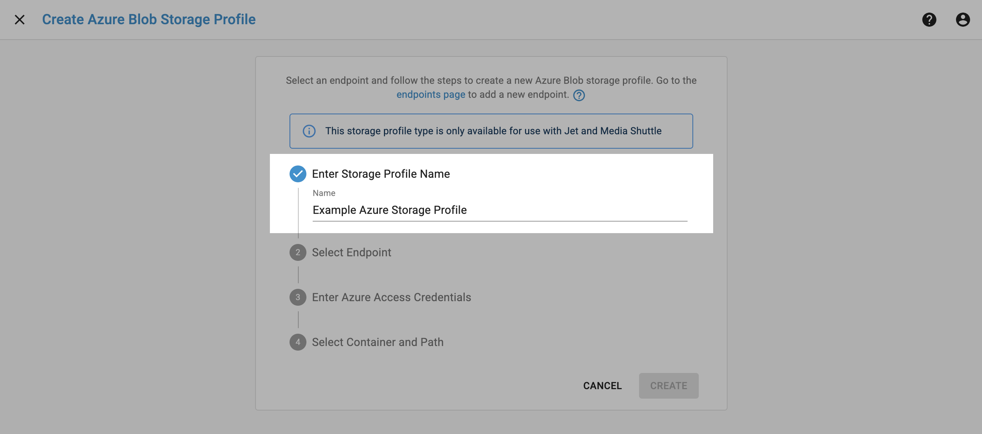Click the step 3 credentials circle icon
The height and width of the screenshot is (434, 982).
298,297
